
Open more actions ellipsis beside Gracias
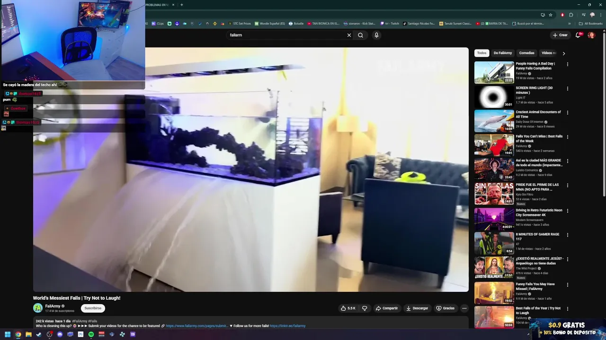tap(464, 308)
